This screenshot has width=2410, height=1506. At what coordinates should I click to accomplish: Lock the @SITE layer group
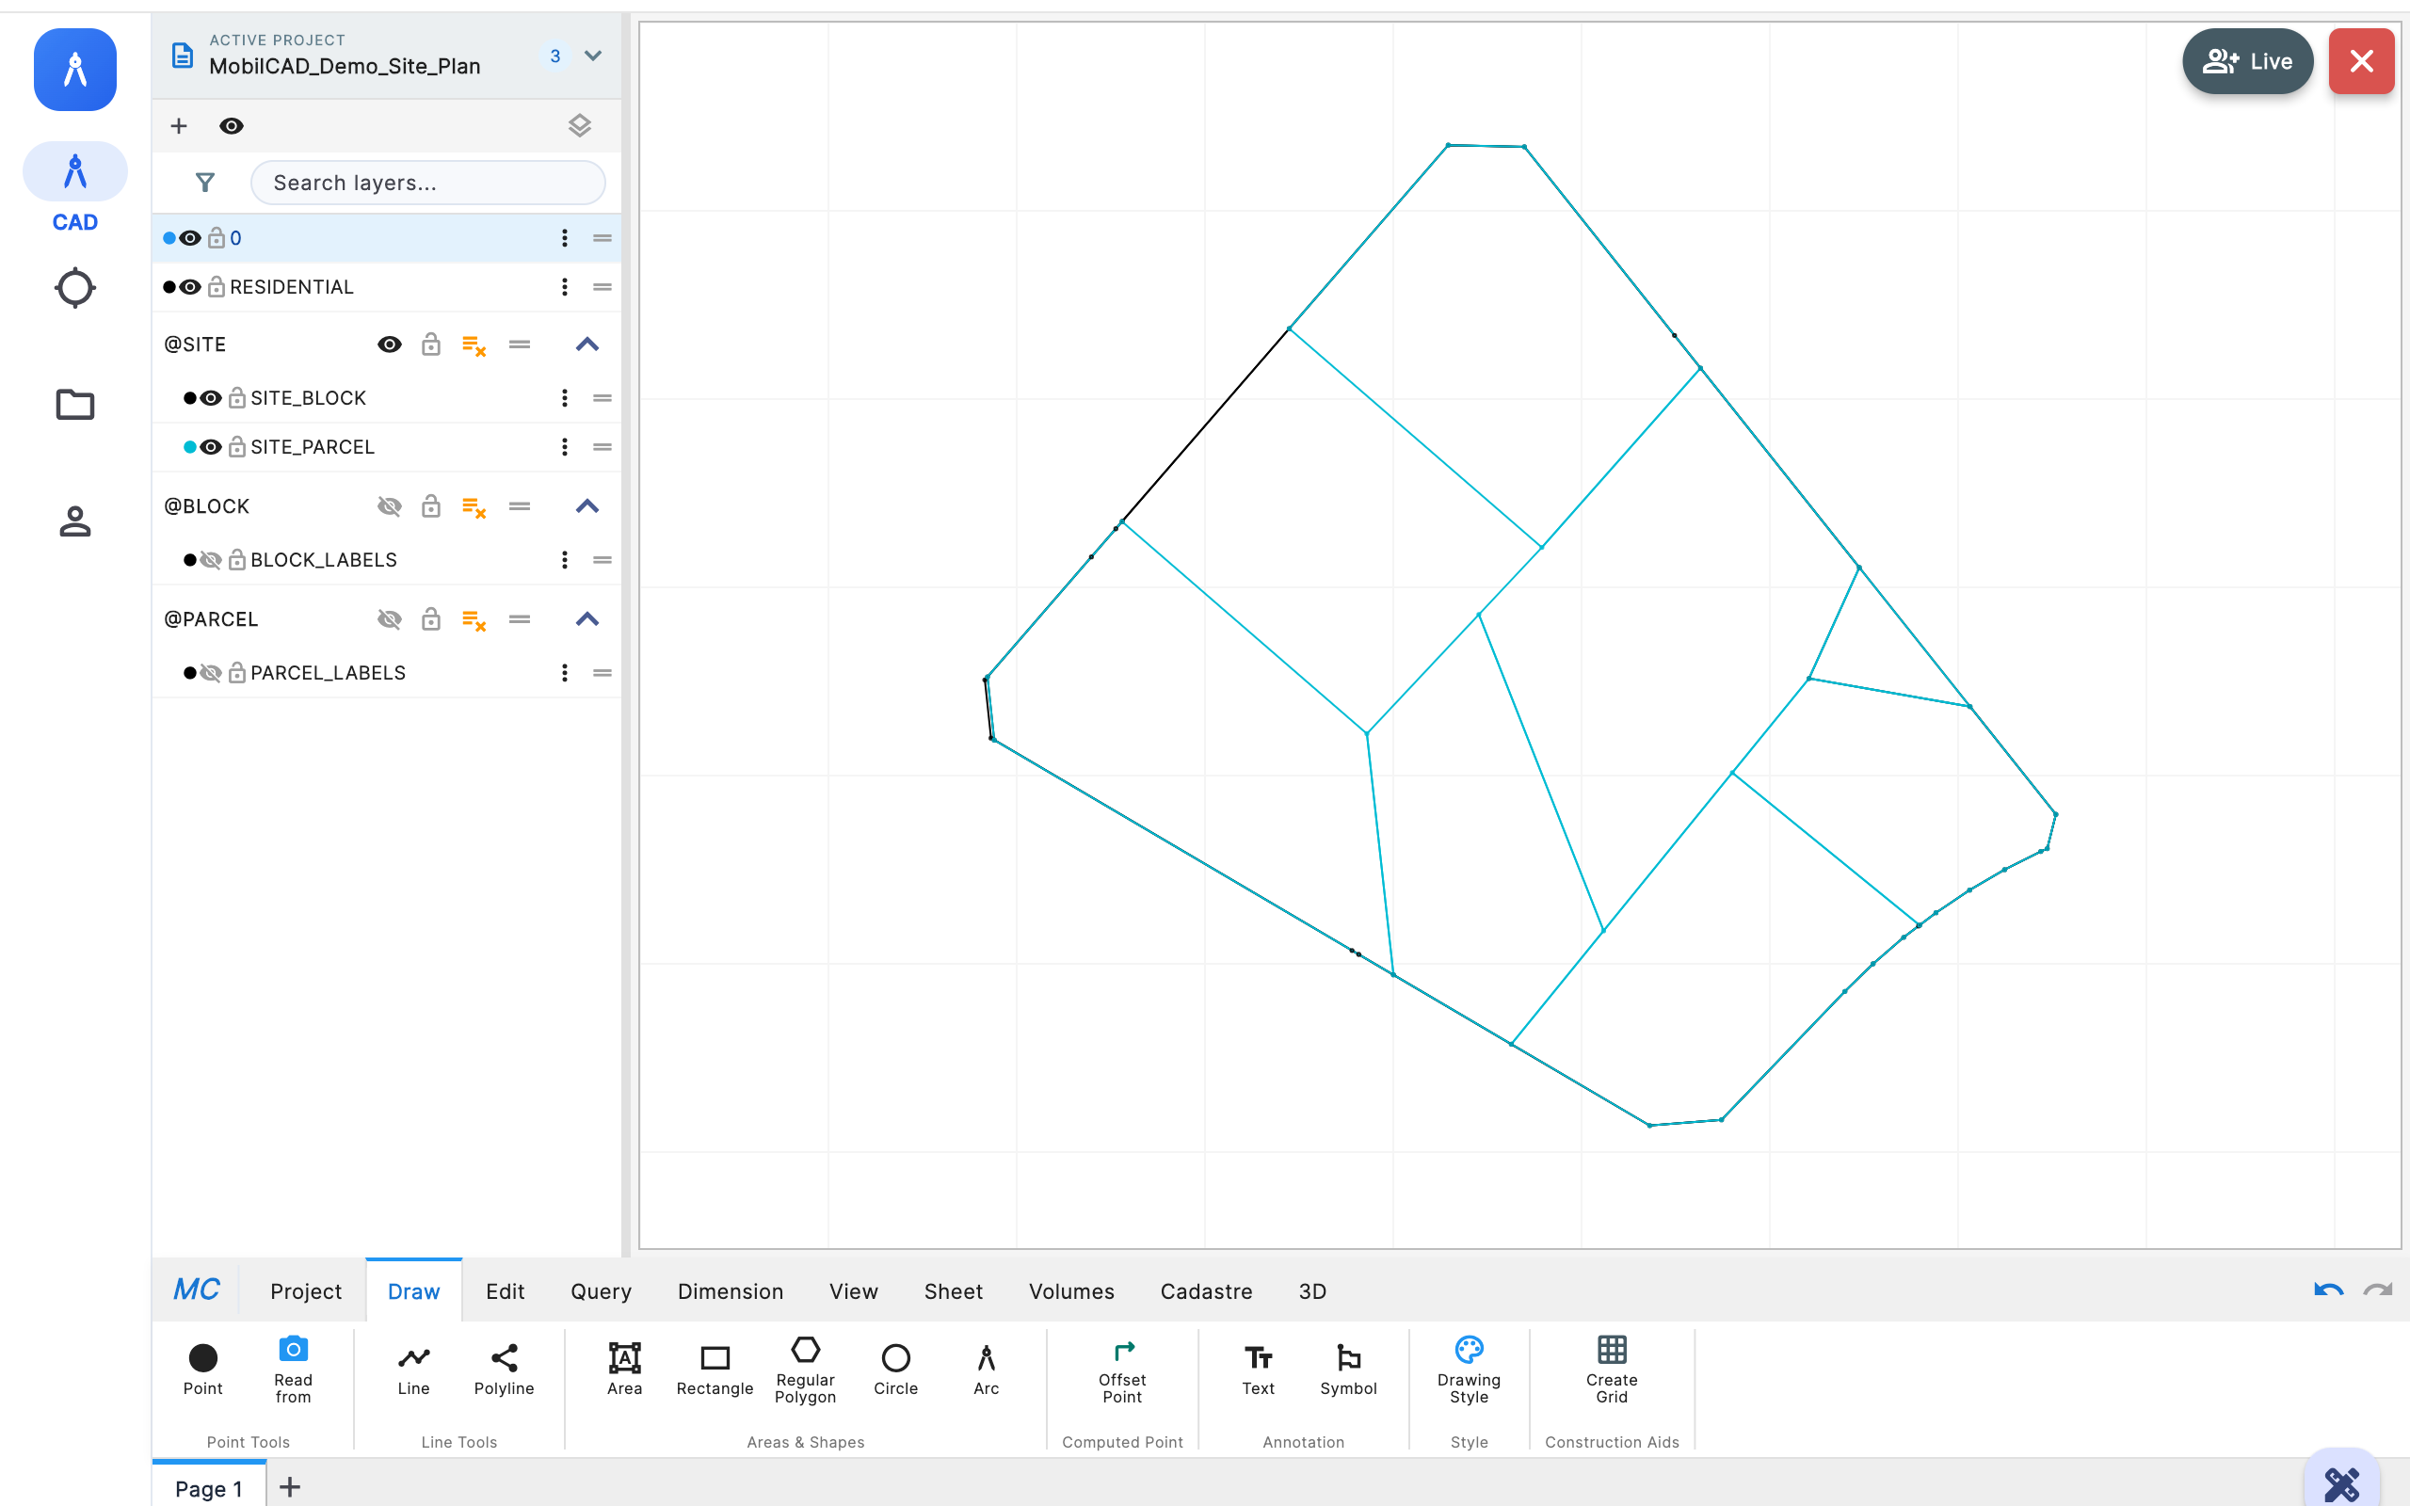coord(431,344)
